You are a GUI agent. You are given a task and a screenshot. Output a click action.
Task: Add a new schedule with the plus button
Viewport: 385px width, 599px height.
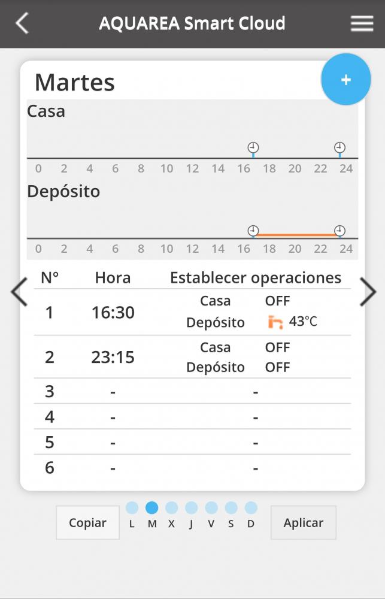pyautogui.click(x=345, y=80)
